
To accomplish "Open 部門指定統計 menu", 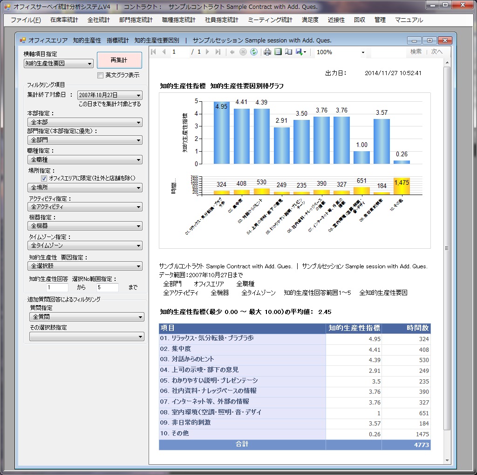I will pos(136,20).
